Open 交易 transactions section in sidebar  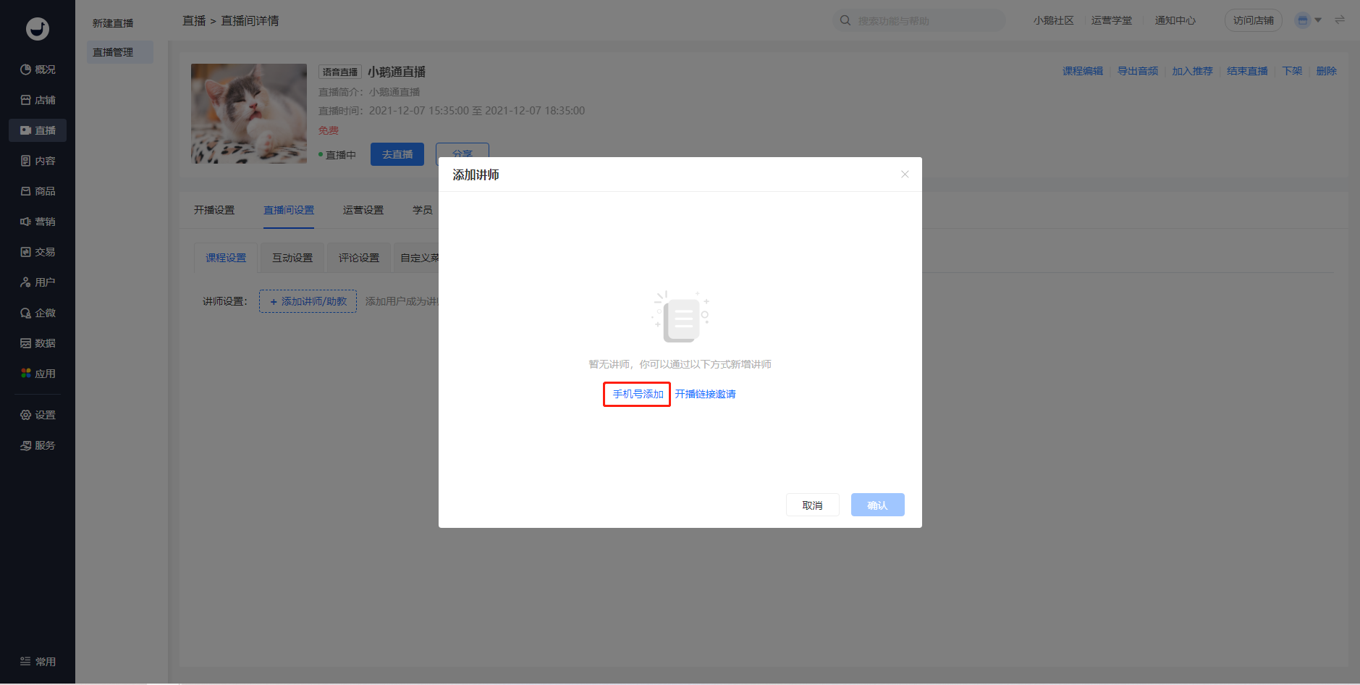[x=38, y=252]
